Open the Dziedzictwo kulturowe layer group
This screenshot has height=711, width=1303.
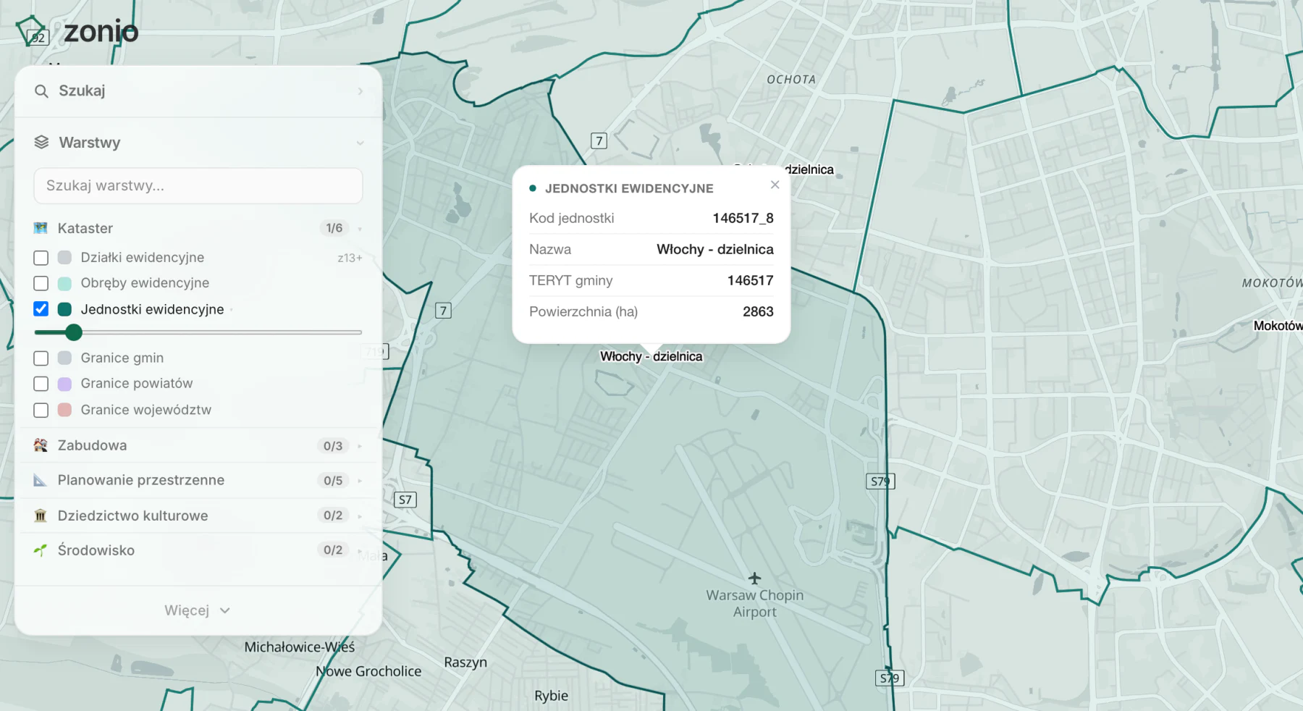(198, 516)
